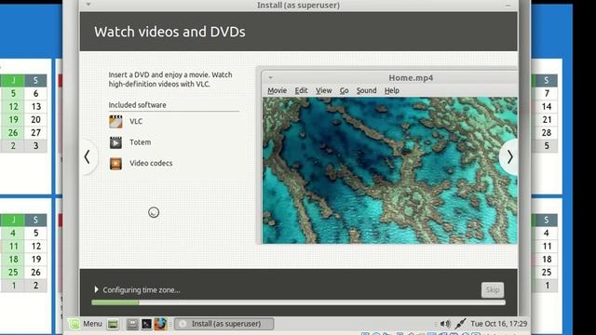Screen dimensions: 596x335
Task: Open the installer window title menu arrow
Action: [88, 5]
